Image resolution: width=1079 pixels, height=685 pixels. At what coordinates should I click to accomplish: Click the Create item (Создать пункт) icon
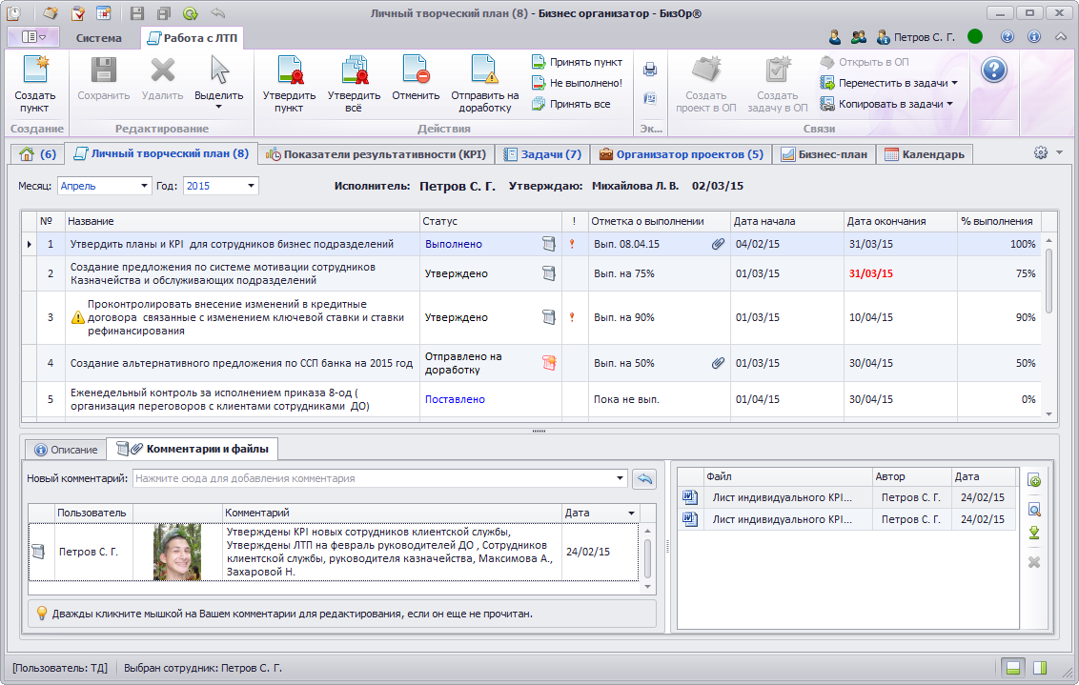[x=35, y=72]
